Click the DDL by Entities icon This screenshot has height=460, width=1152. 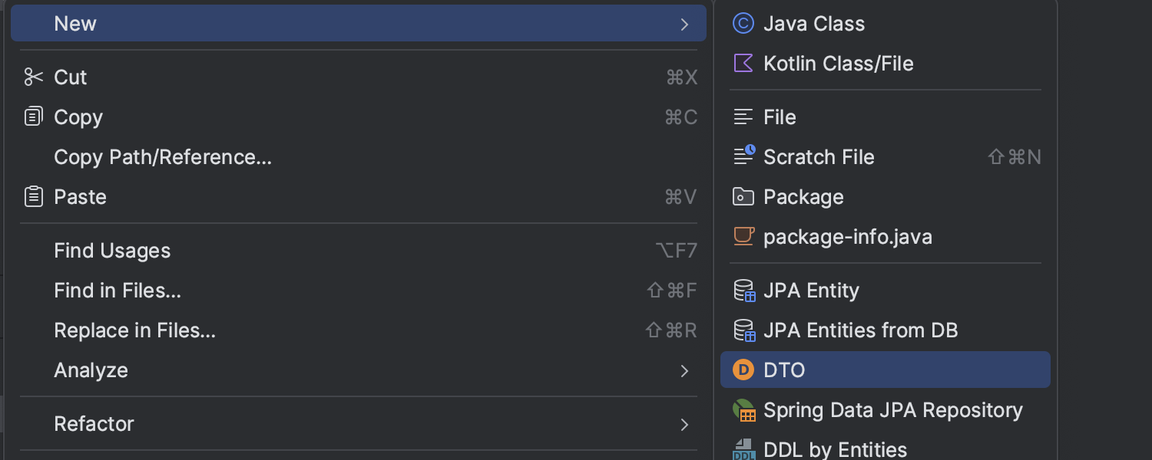tap(744, 449)
